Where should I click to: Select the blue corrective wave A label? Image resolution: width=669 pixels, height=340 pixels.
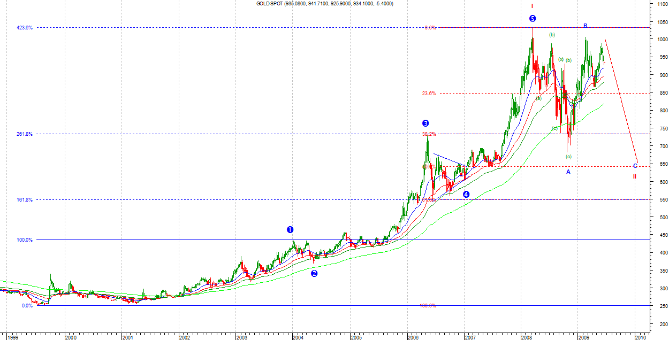[568, 172]
